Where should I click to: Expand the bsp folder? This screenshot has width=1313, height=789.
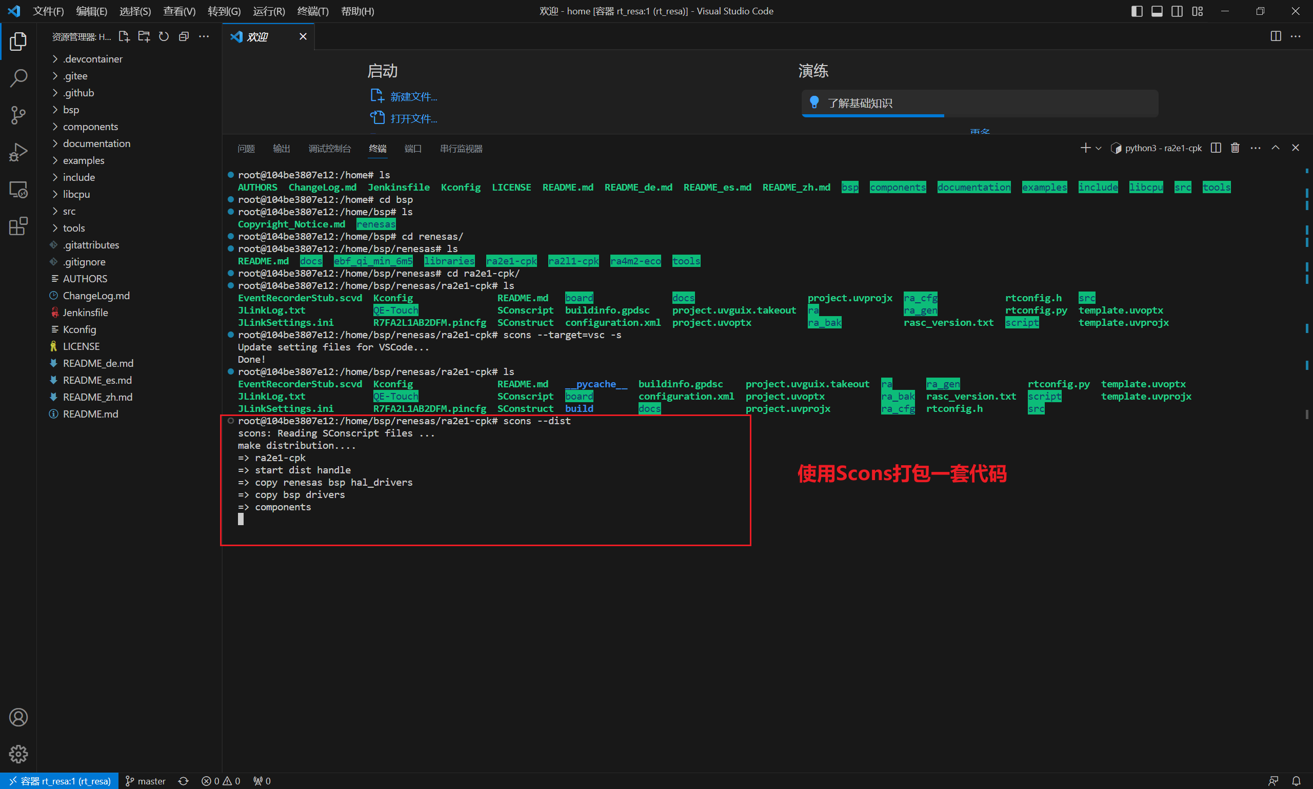(x=130, y=110)
